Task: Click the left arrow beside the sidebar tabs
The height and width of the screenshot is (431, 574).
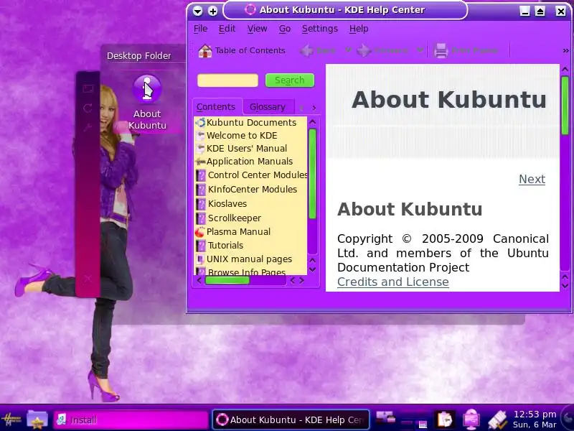Action: [x=301, y=108]
